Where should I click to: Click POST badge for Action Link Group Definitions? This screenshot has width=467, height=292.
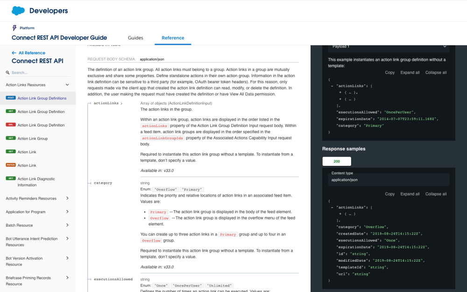coord(11,98)
